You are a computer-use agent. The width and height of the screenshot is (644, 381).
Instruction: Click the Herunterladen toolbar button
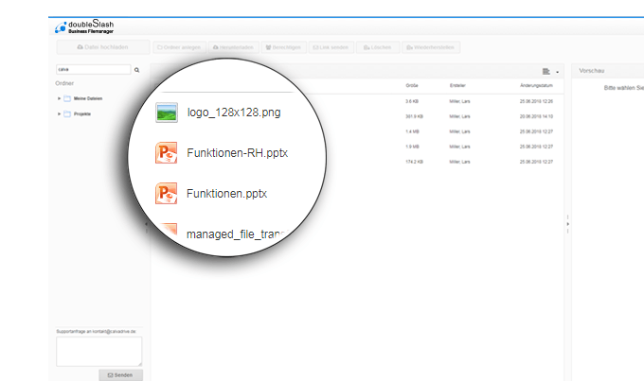233,47
